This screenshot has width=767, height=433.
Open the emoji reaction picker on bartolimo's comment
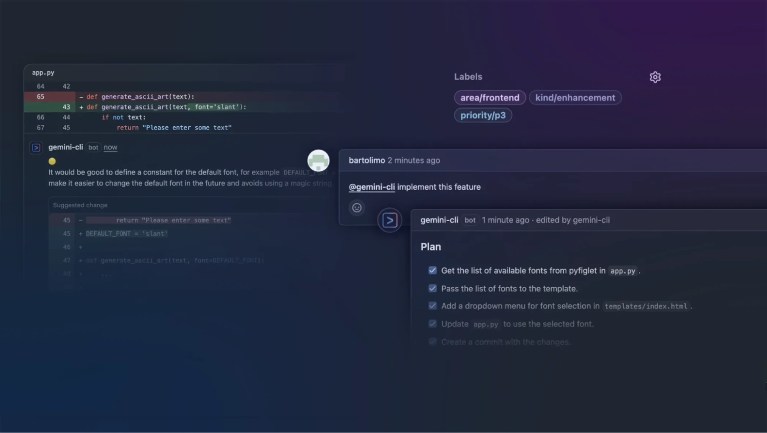357,208
